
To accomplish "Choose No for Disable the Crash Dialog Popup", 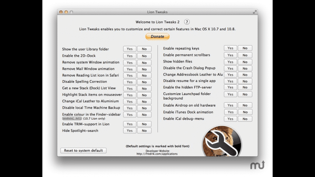I will pyautogui.click(x=245, y=68).
